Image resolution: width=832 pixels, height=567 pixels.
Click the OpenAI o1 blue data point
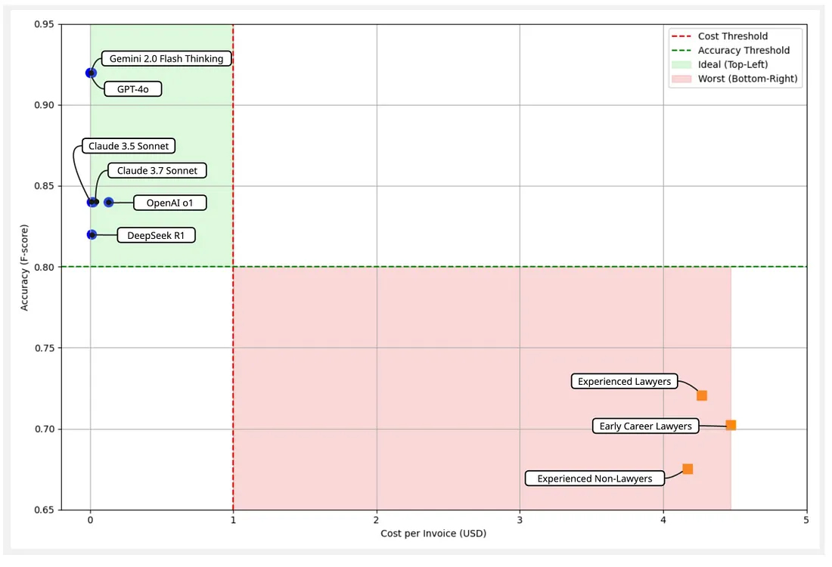pos(109,203)
